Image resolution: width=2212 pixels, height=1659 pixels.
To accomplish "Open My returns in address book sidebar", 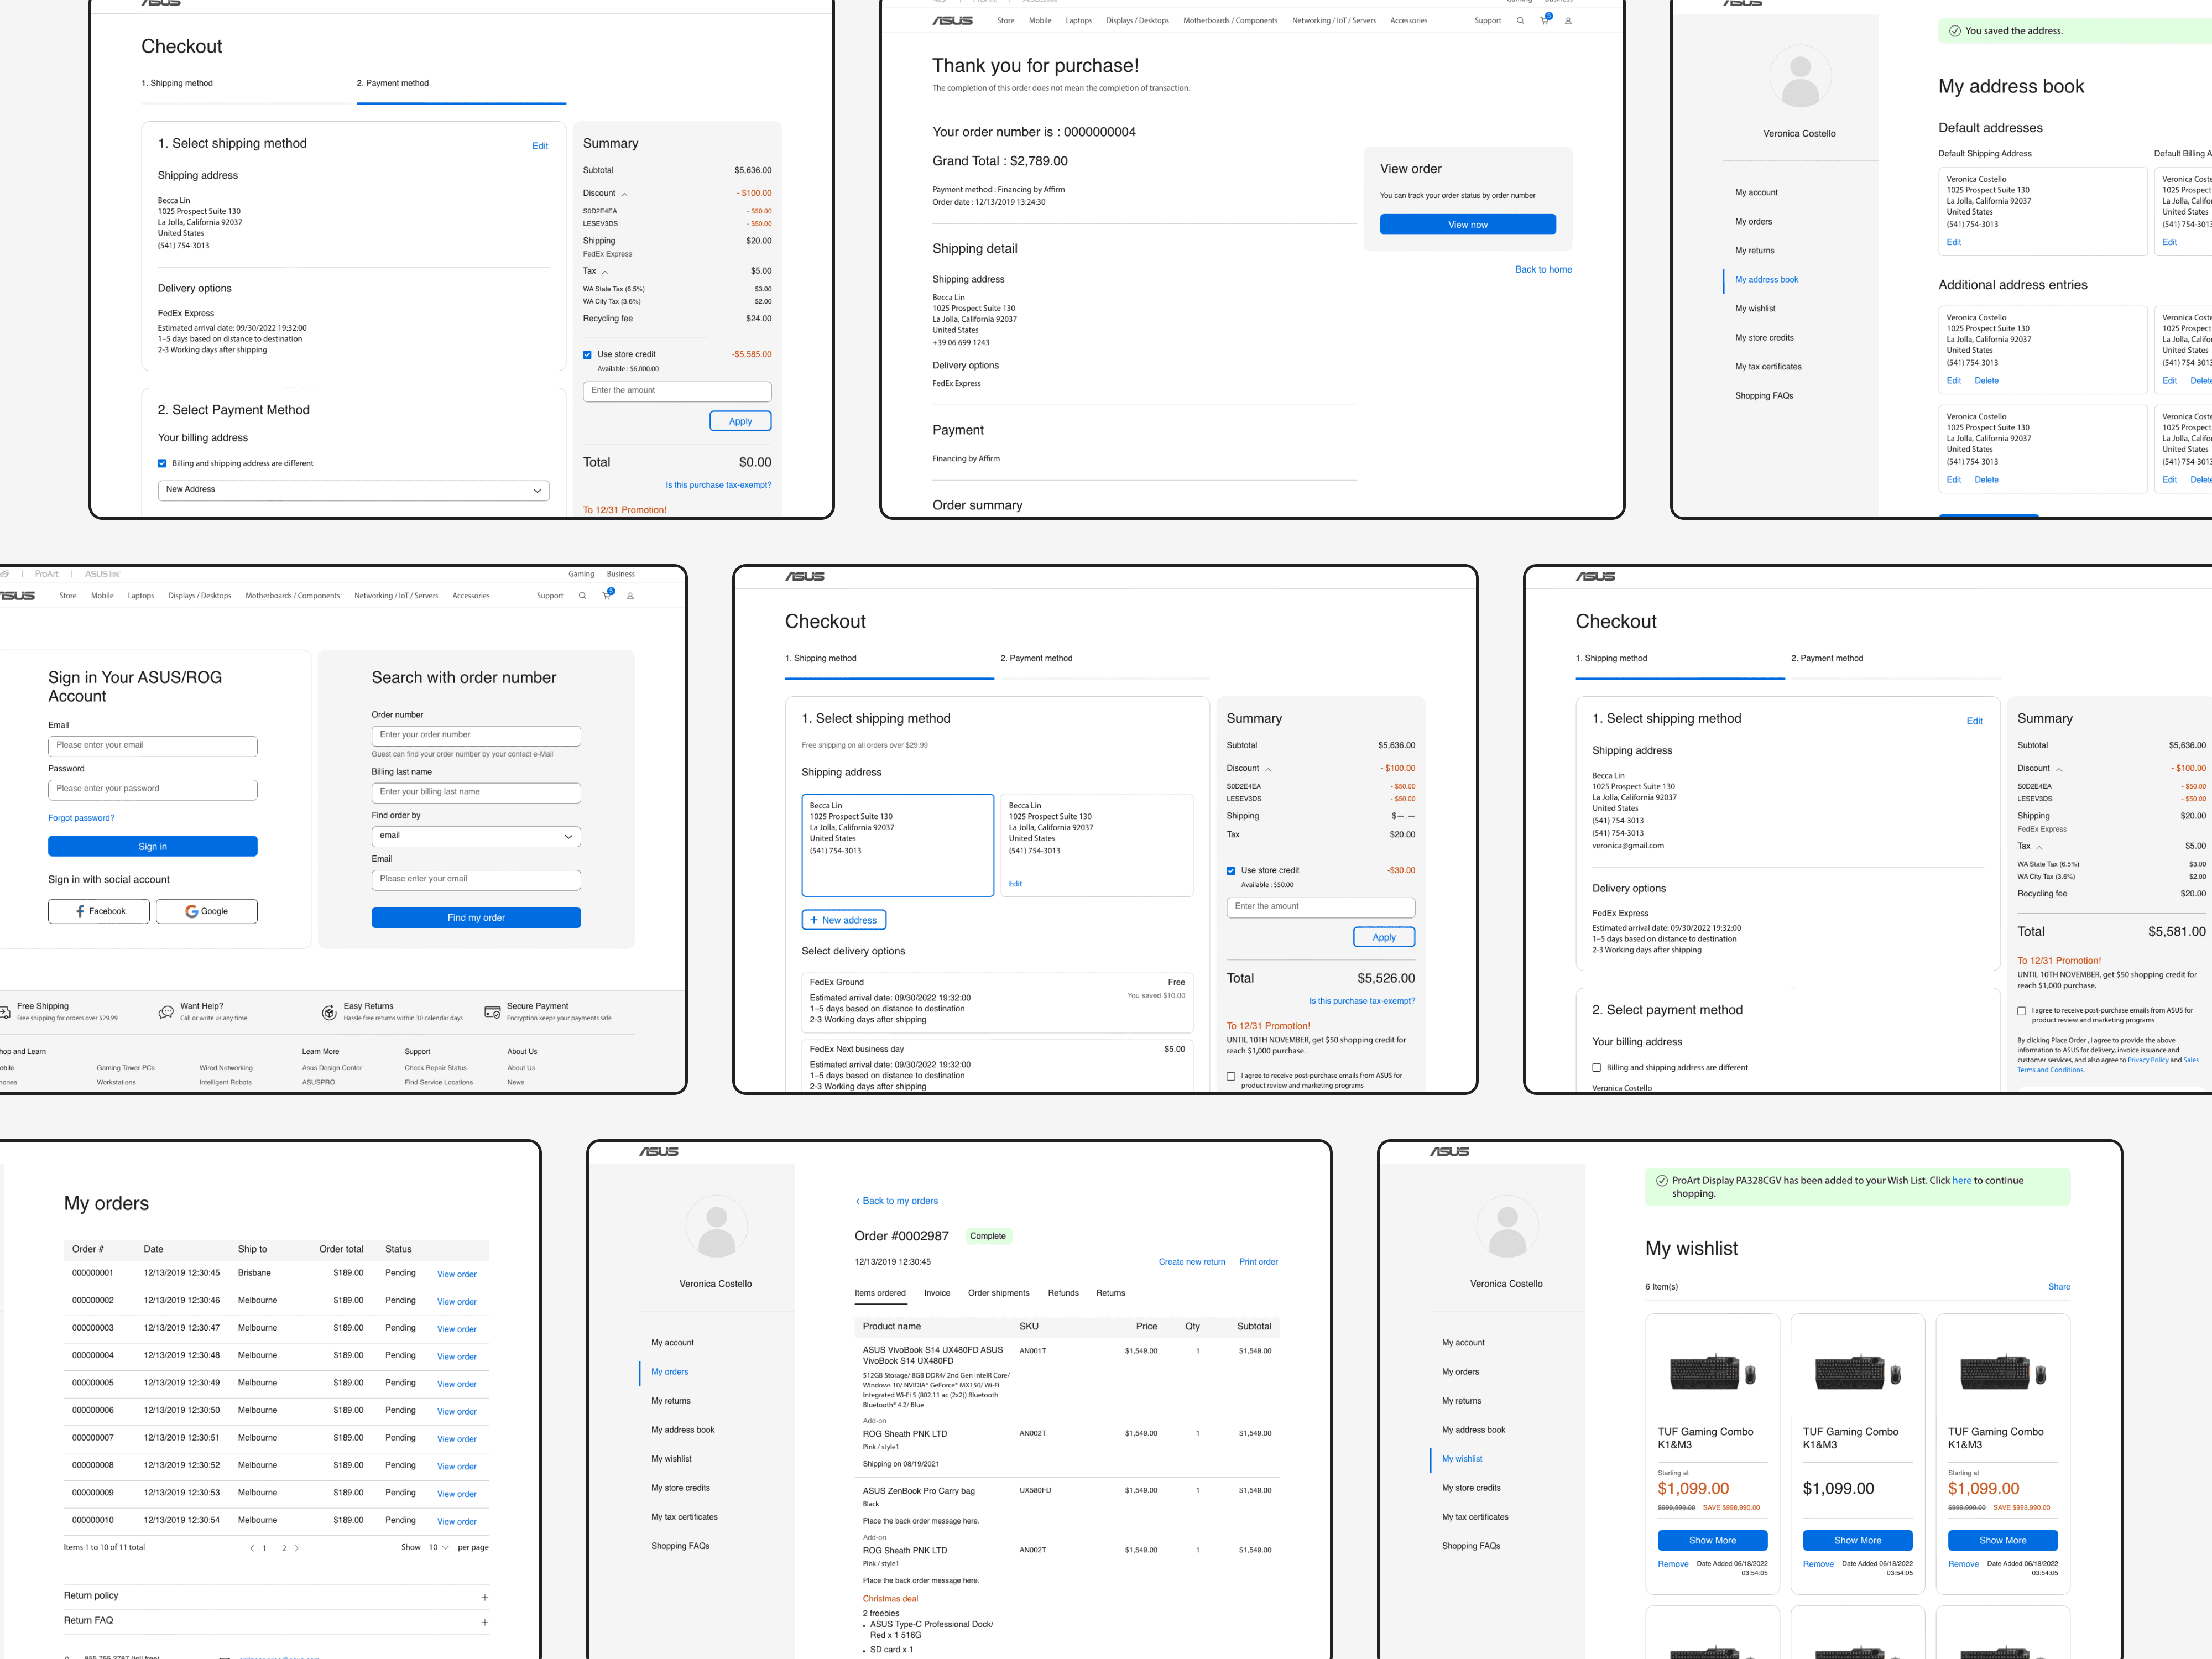I will 1755,251.
